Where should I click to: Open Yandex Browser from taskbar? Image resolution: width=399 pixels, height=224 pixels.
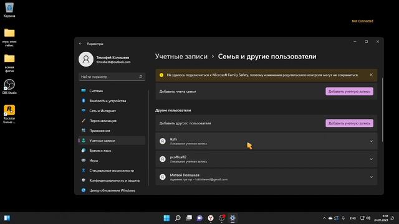pyautogui.click(x=211, y=218)
